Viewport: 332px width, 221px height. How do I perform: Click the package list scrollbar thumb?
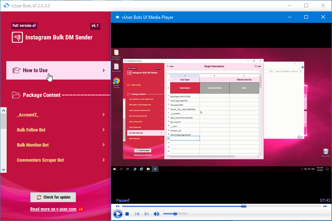click(x=3, y=121)
